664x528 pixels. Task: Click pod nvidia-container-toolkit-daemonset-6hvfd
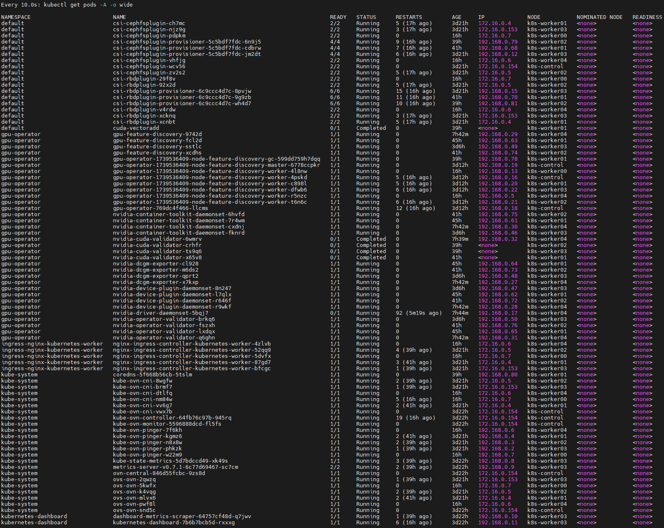(x=178, y=214)
